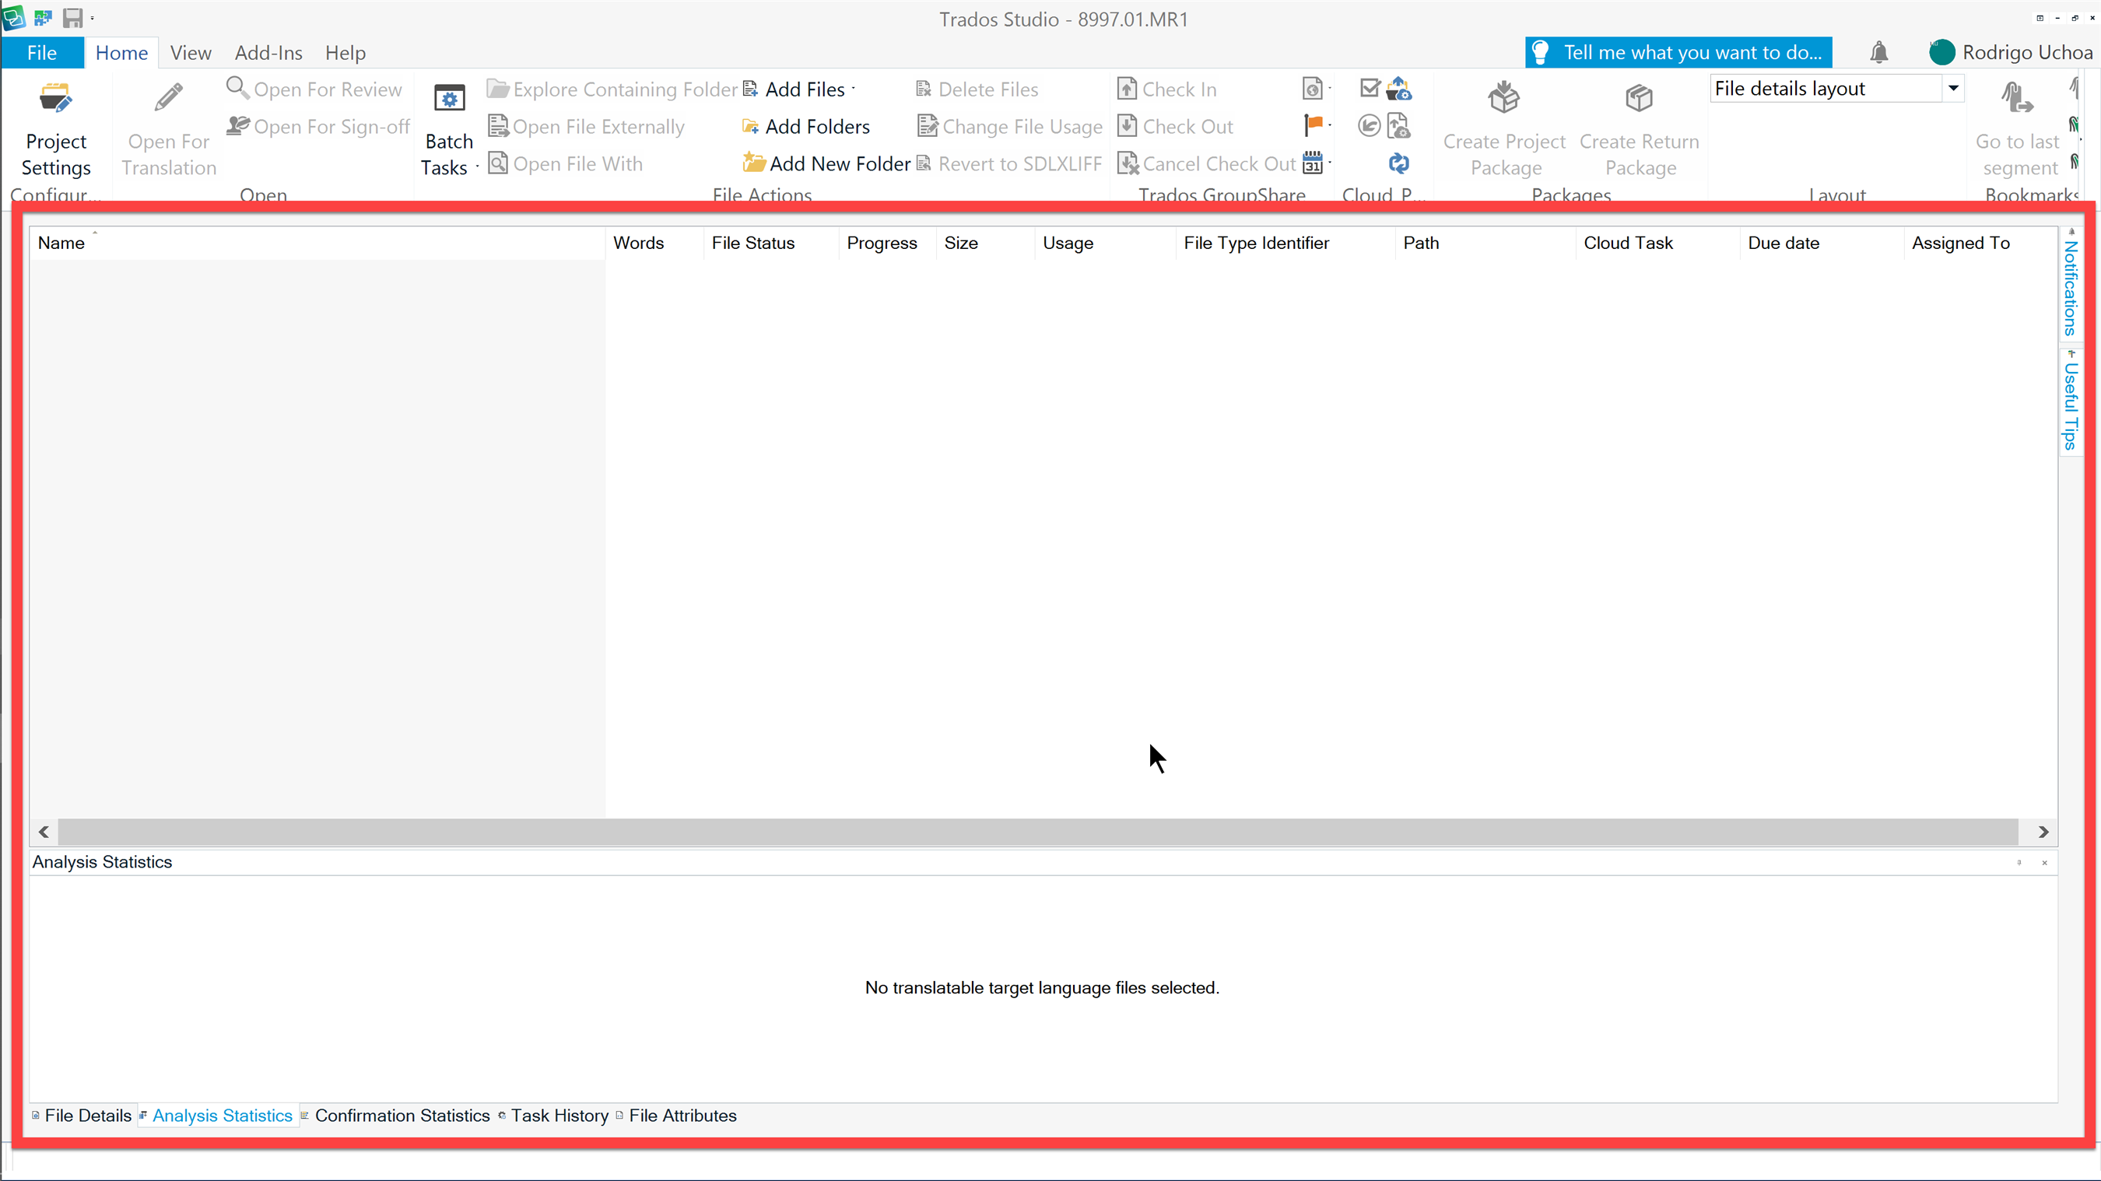Click Open File Externally
2101x1181 pixels.
[x=587, y=126]
